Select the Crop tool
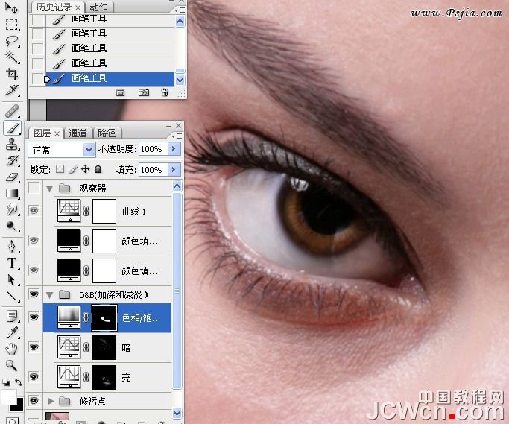 (x=12, y=74)
